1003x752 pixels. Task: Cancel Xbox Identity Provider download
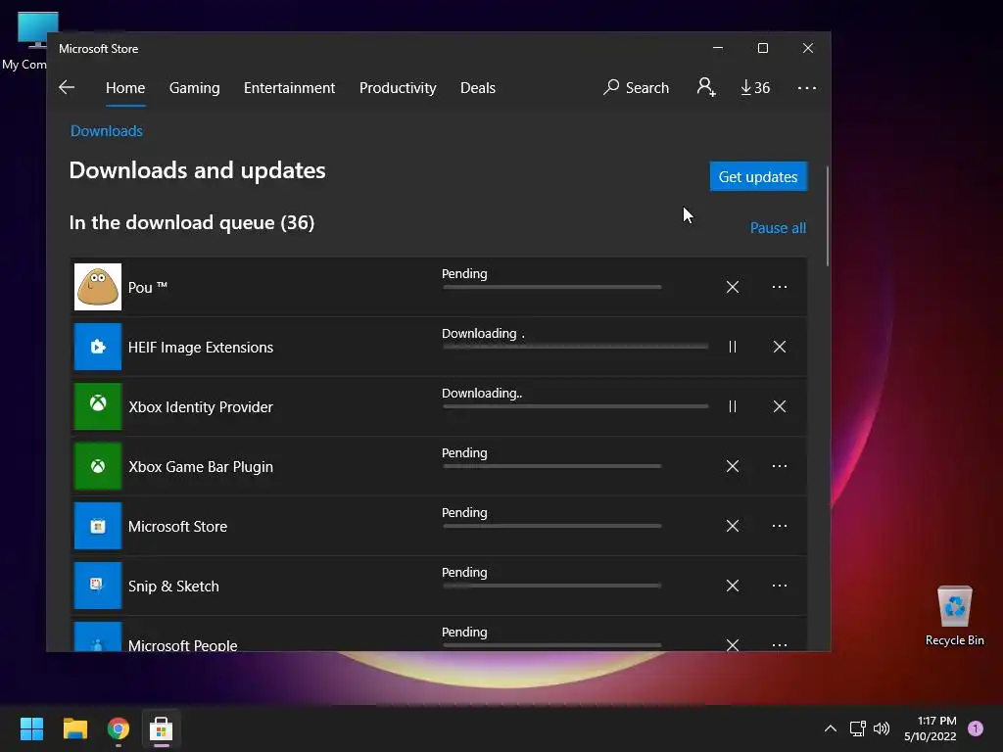779,406
